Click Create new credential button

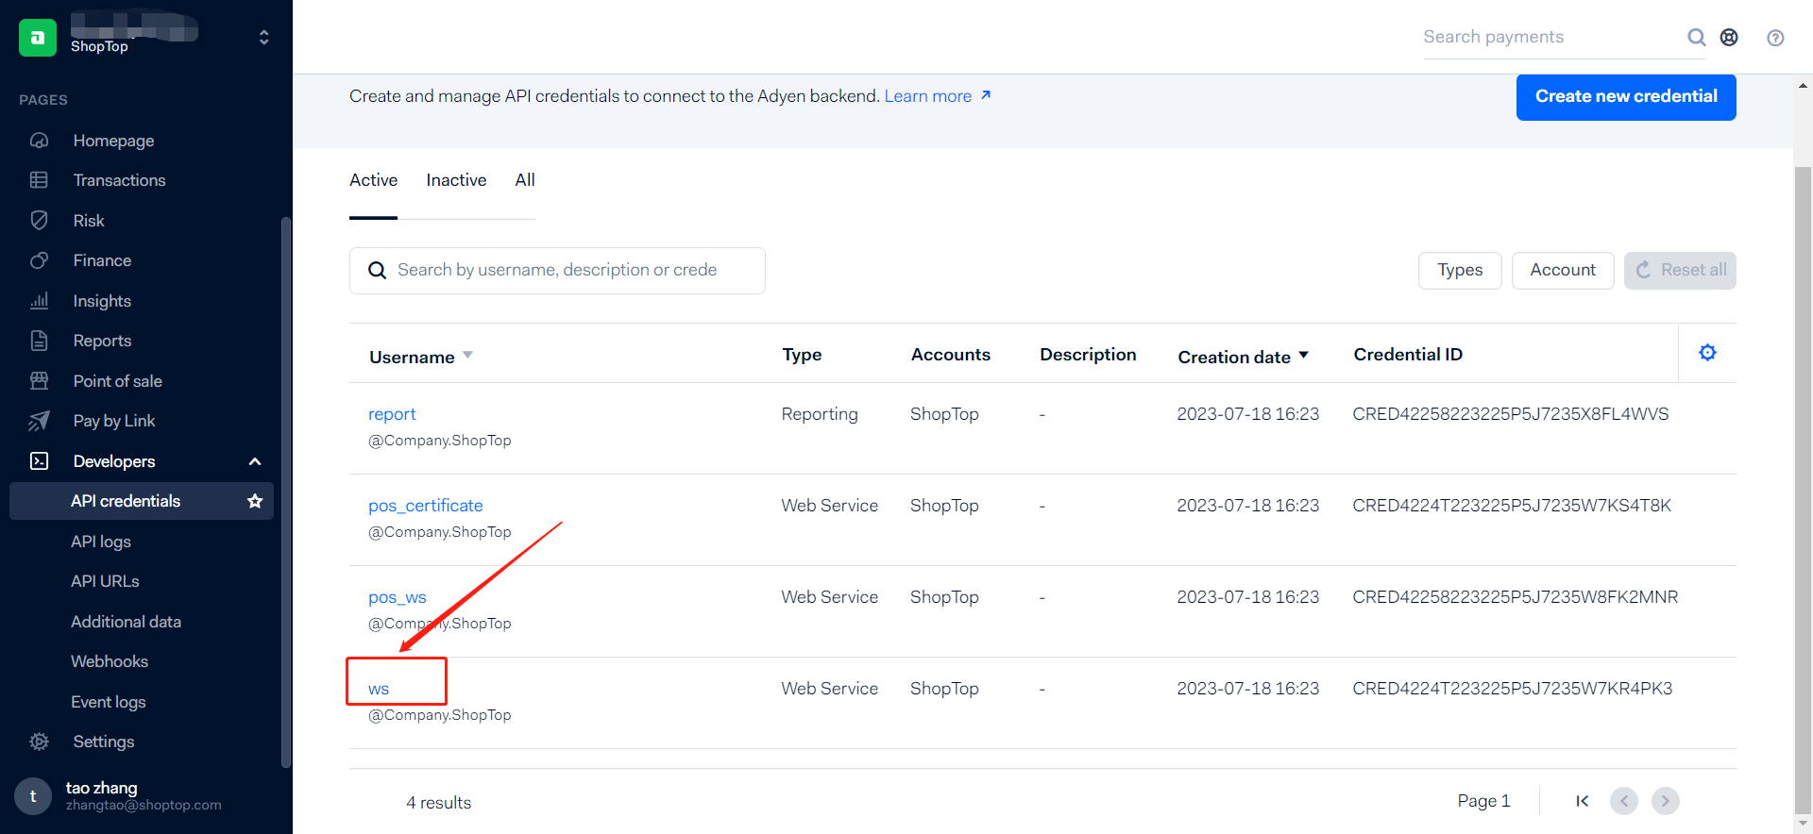tap(1626, 96)
